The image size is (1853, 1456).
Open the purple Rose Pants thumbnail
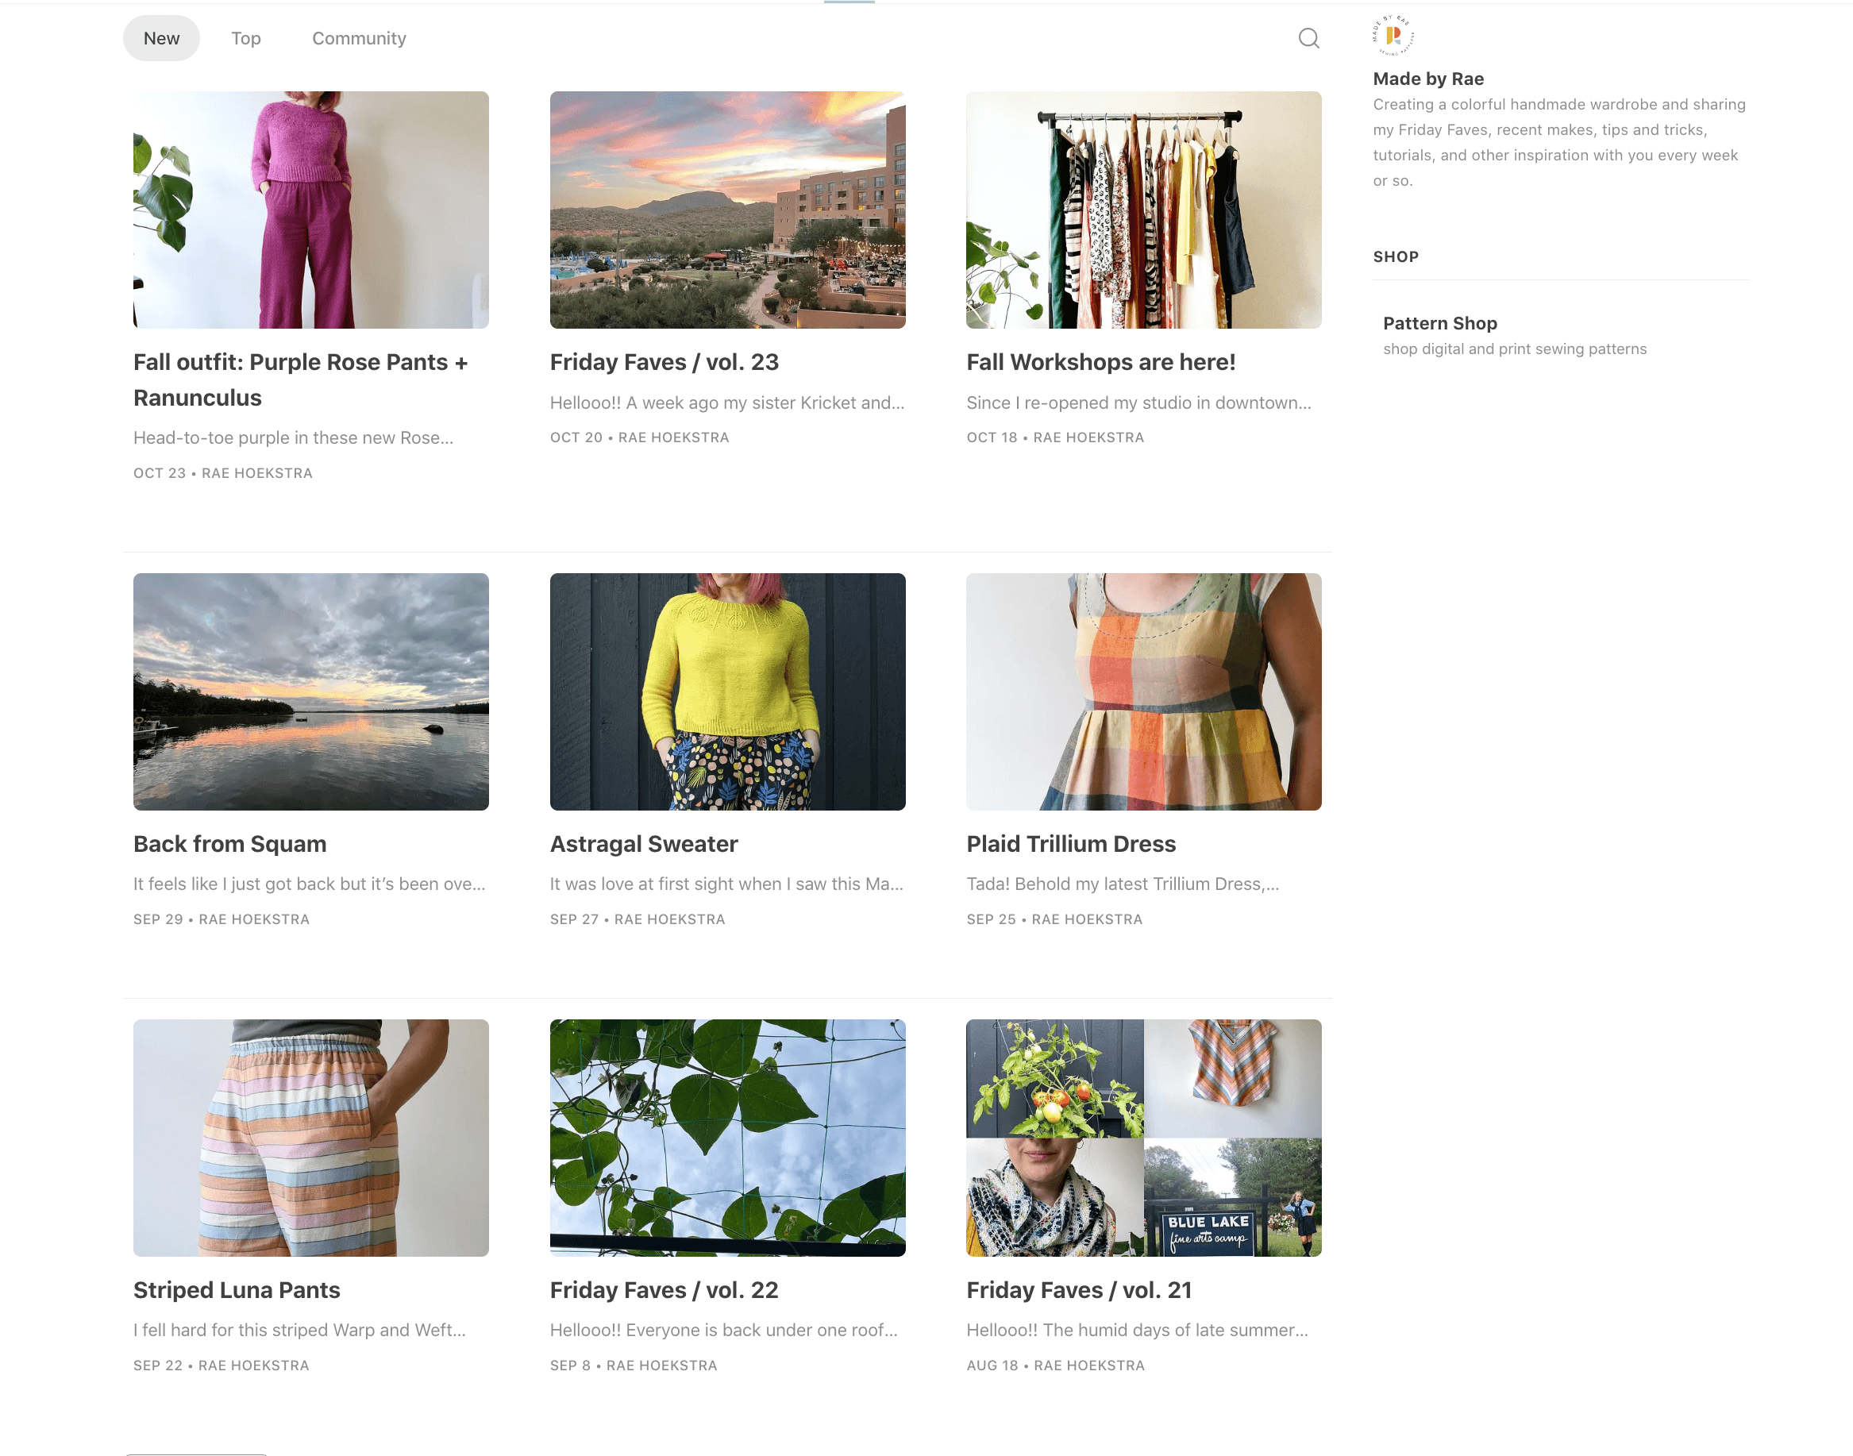point(311,210)
